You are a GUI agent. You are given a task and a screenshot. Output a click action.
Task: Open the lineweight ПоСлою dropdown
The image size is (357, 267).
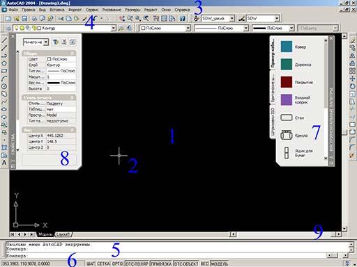coord(291,28)
